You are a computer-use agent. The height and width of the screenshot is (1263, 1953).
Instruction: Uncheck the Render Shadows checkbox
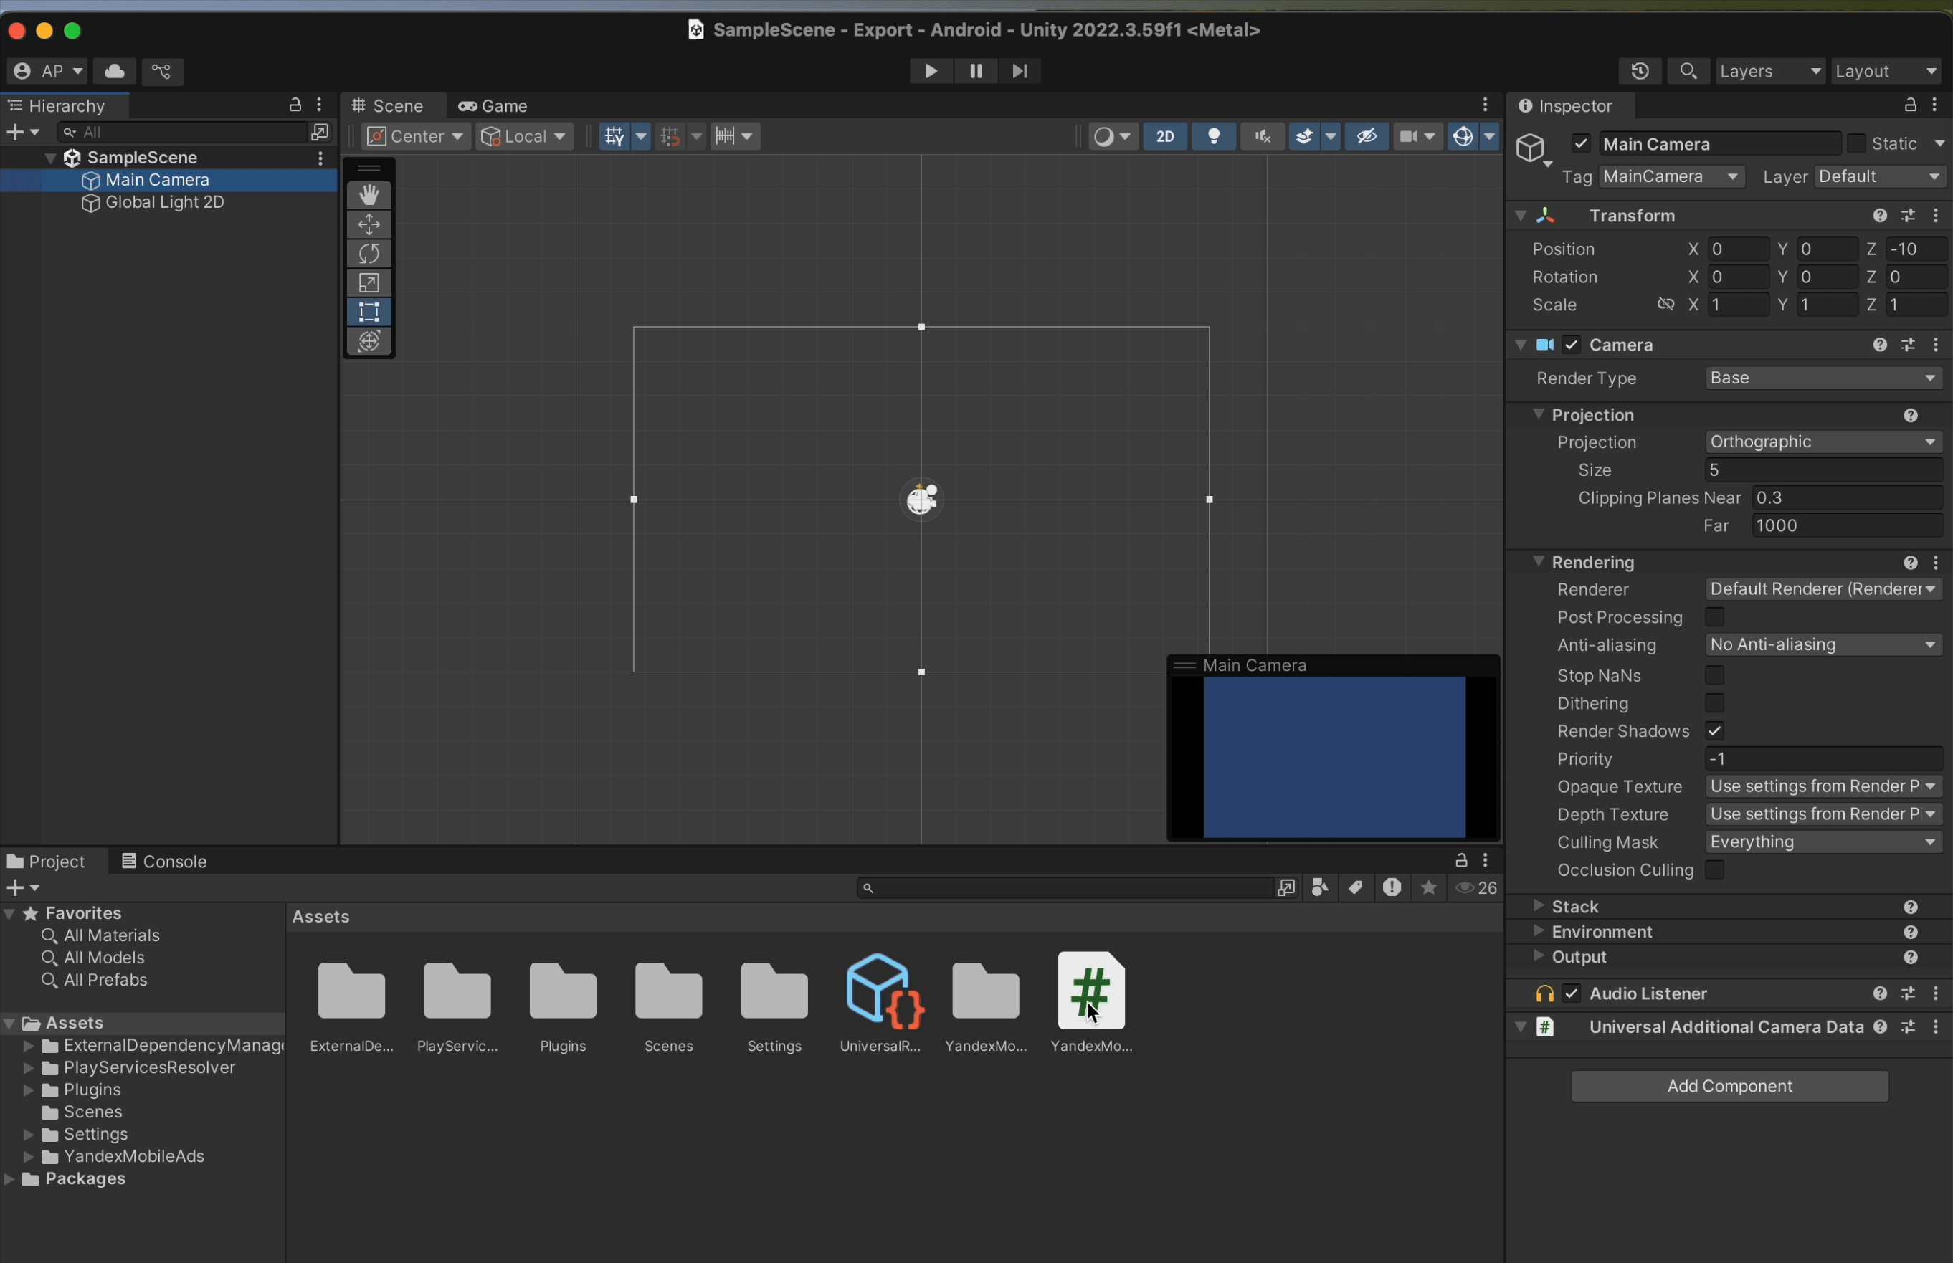pyautogui.click(x=1714, y=730)
